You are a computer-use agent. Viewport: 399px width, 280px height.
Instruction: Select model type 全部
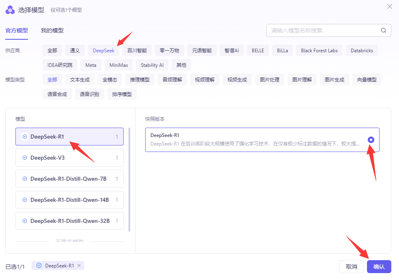52,79
